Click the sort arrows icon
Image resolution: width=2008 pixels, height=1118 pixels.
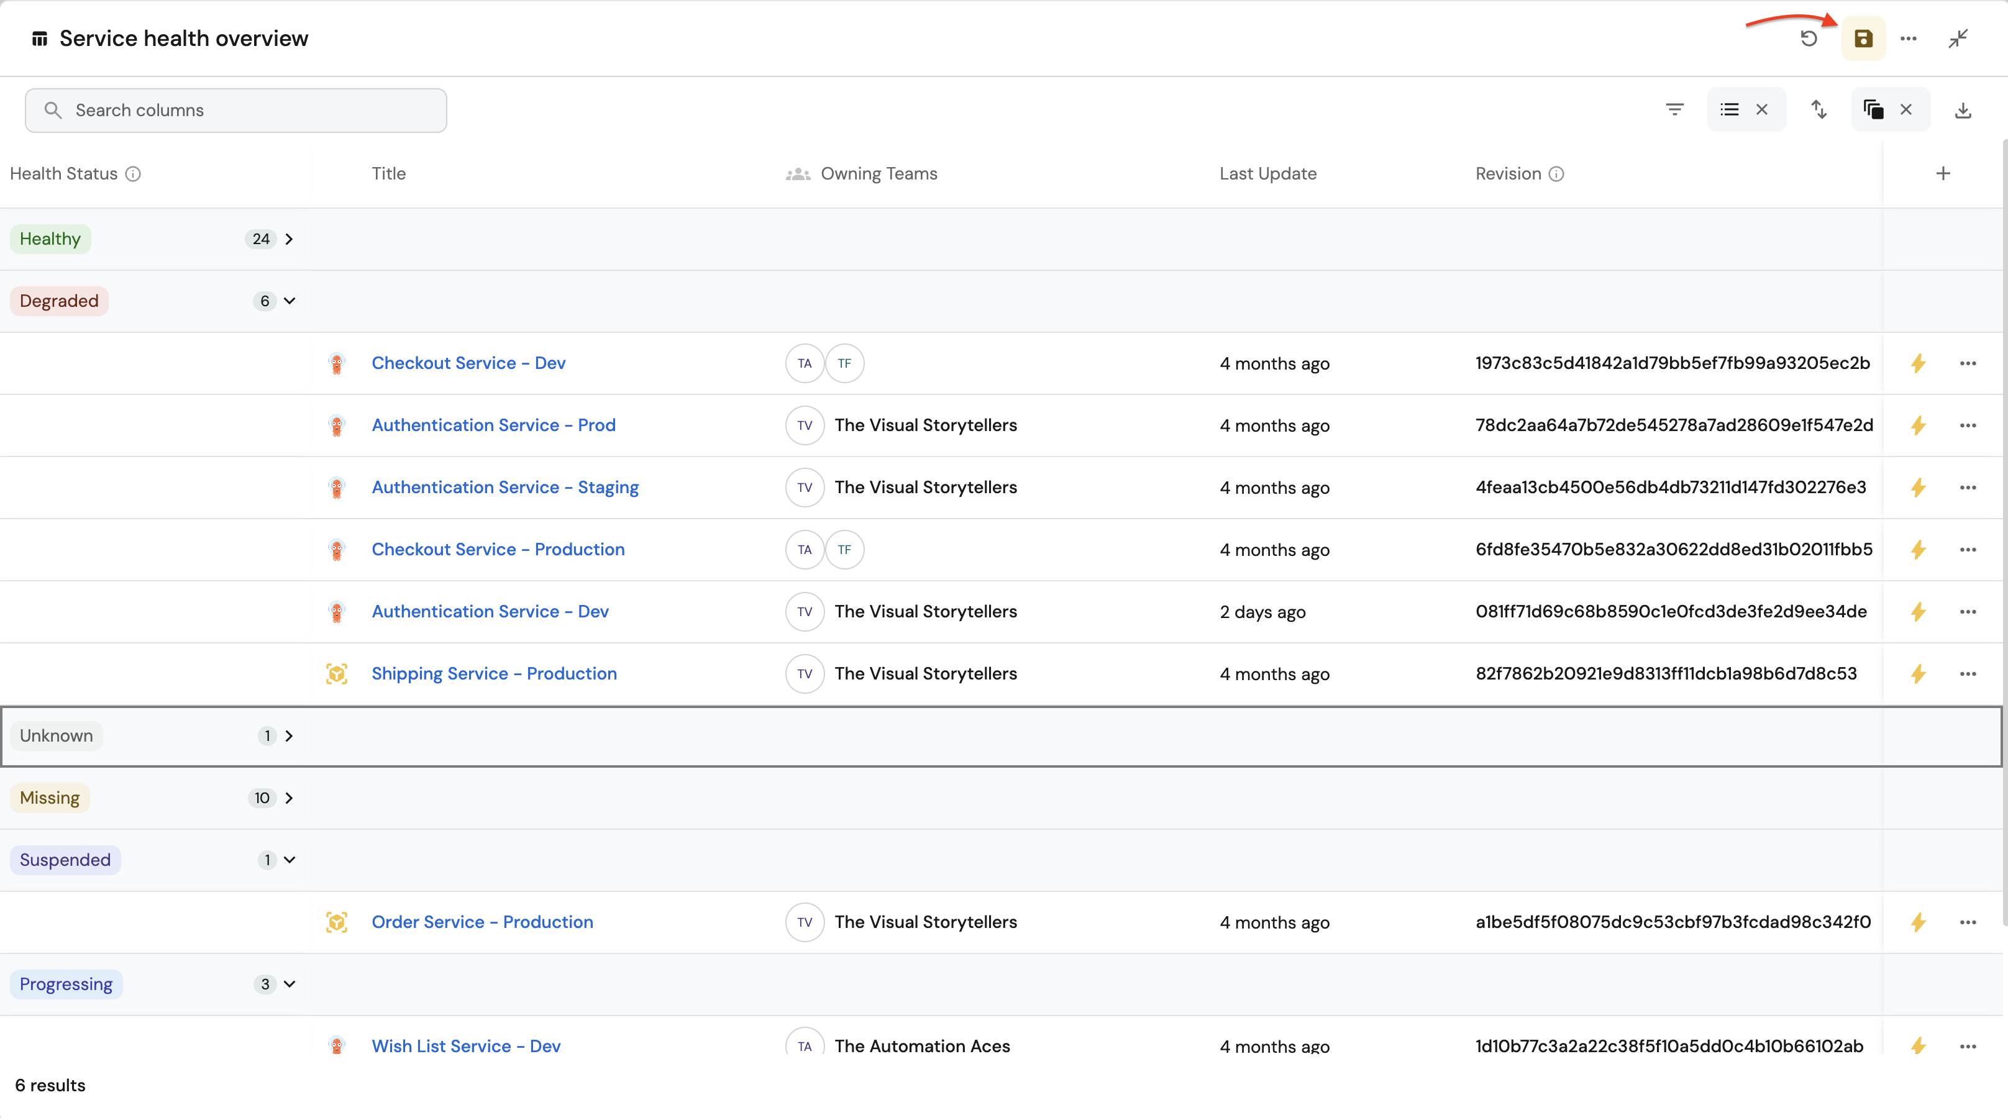pos(1819,110)
